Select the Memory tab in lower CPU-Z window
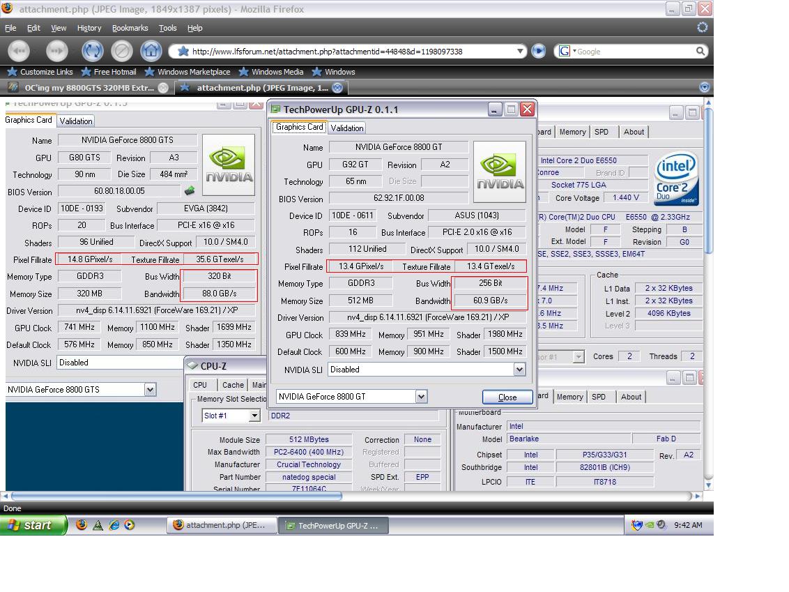789x592 pixels. point(569,397)
